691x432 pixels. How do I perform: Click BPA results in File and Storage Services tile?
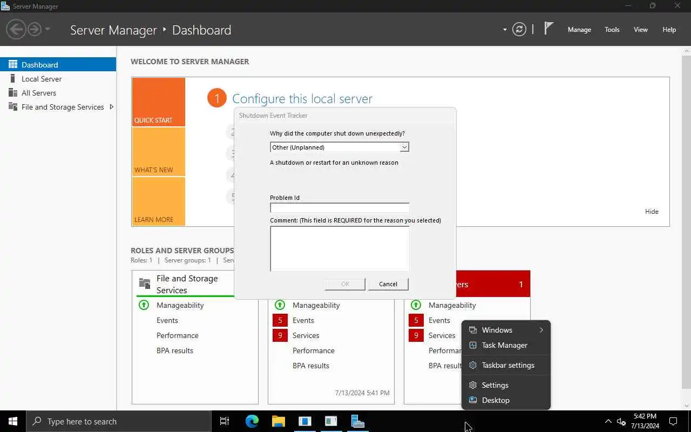(x=174, y=350)
